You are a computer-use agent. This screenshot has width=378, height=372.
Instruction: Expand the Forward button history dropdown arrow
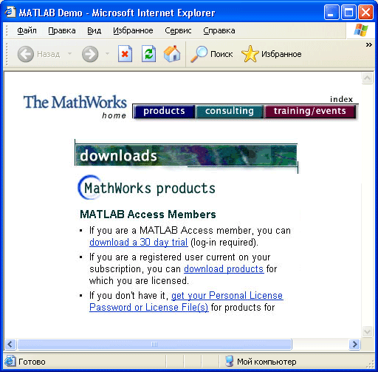click(x=107, y=53)
